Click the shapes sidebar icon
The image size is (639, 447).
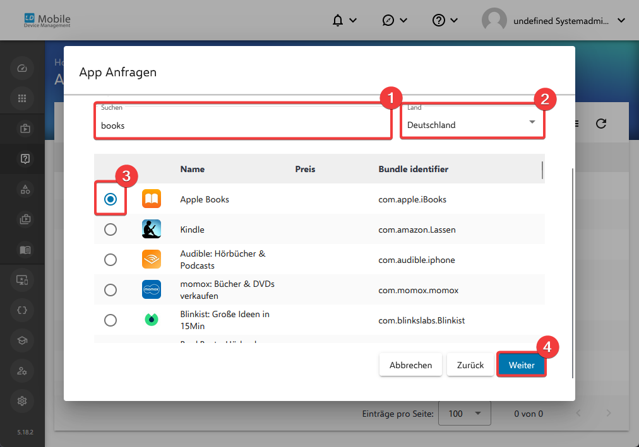[25, 189]
